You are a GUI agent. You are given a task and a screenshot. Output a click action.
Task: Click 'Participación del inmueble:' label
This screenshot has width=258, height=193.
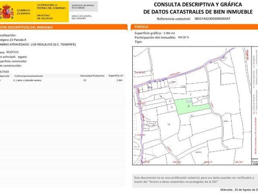point(155,37)
